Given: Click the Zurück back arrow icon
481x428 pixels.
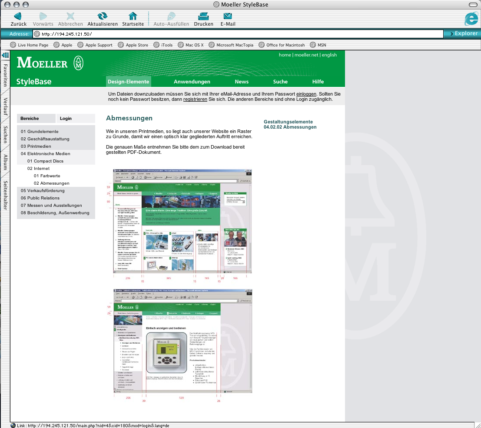Looking at the screenshot, I should (18, 17).
